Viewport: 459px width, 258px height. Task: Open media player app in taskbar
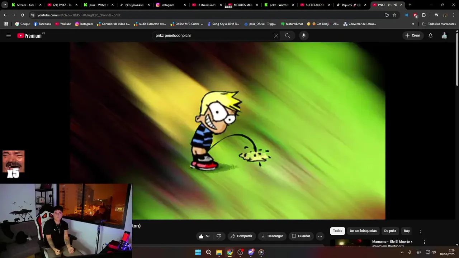(x=261, y=252)
